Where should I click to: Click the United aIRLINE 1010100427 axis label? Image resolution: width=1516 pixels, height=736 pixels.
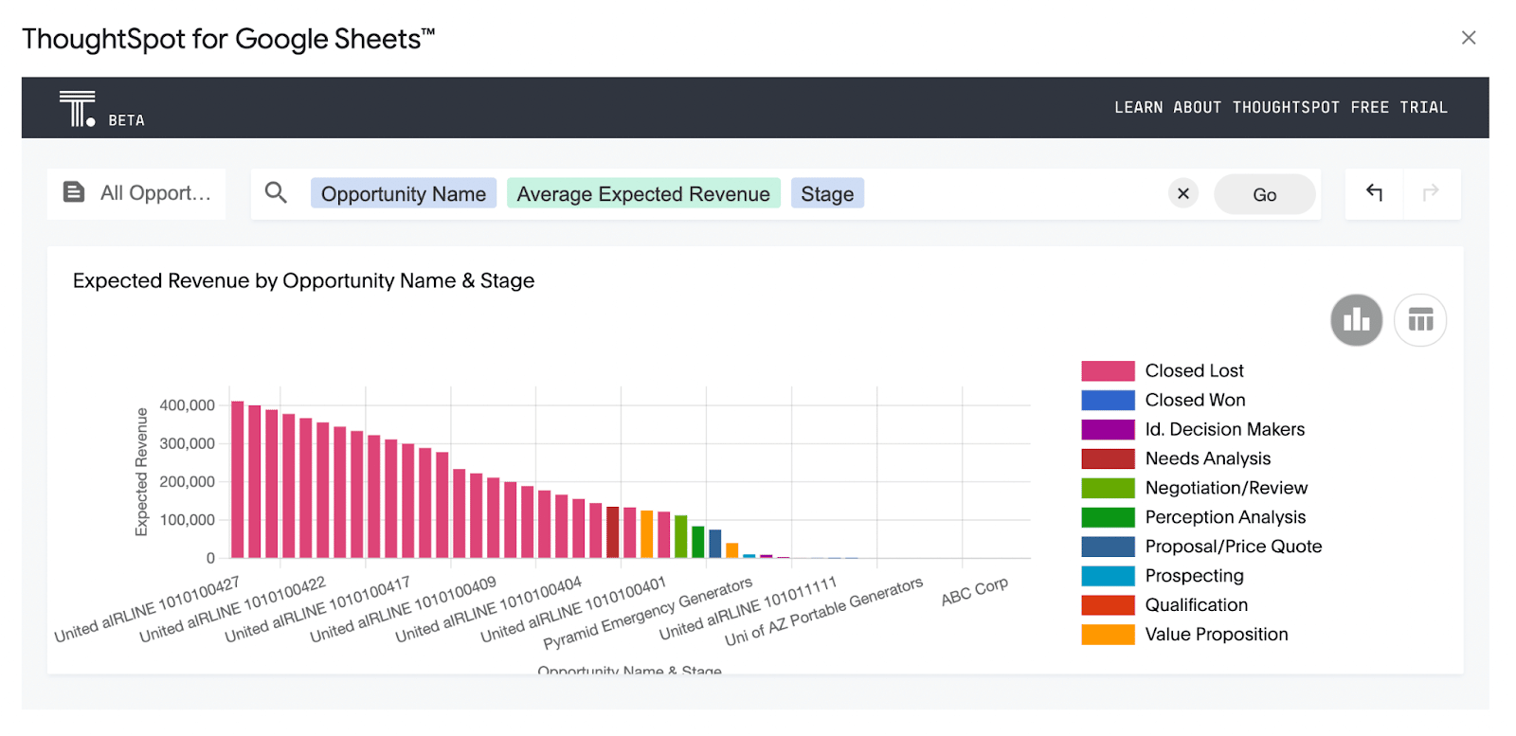coord(147,609)
